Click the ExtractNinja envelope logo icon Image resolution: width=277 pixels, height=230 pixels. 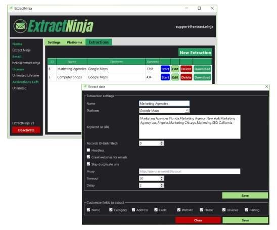coord(20,26)
